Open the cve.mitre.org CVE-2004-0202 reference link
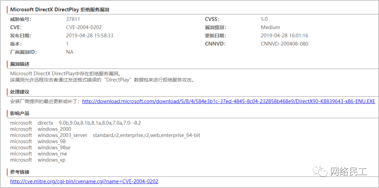Image resolution: width=379 pixels, height=188 pixels. pyautogui.click(x=84, y=181)
